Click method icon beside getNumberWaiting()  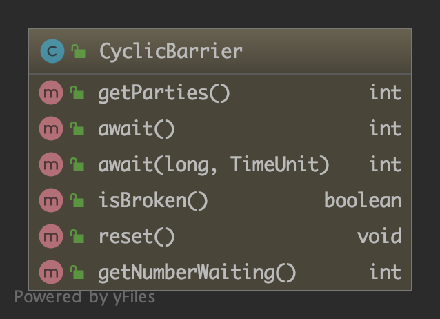tap(50, 272)
